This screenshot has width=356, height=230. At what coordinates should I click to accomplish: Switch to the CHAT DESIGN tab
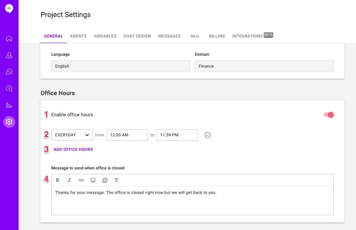[137, 36]
